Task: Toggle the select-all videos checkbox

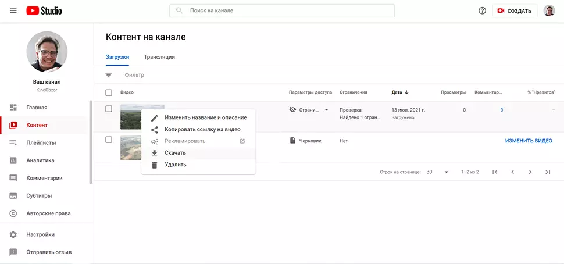Action: [x=109, y=92]
